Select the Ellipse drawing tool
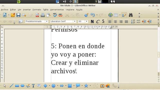The width and height of the screenshot is (160, 90). click(22, 86)
